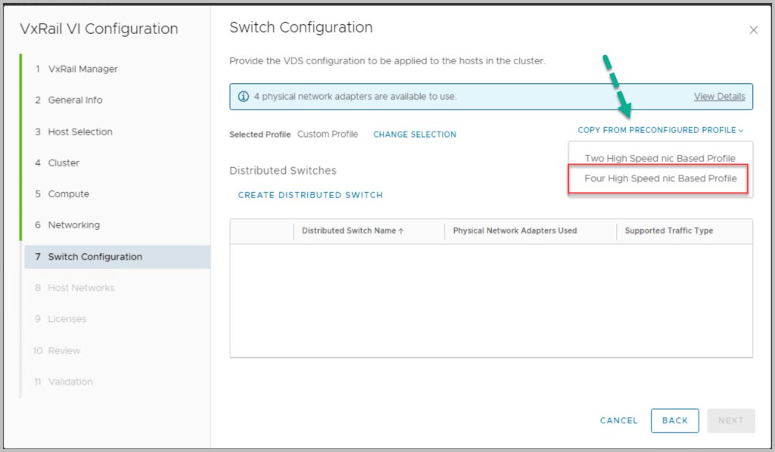
Task: Expand Copy From Preconfigured Profile dropdown
Action: tap(660, 130)
